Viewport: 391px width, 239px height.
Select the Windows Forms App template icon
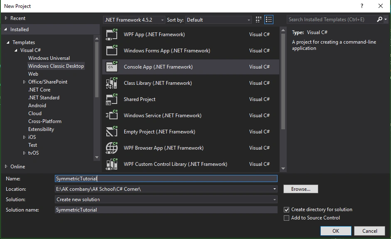pos(111,51)
